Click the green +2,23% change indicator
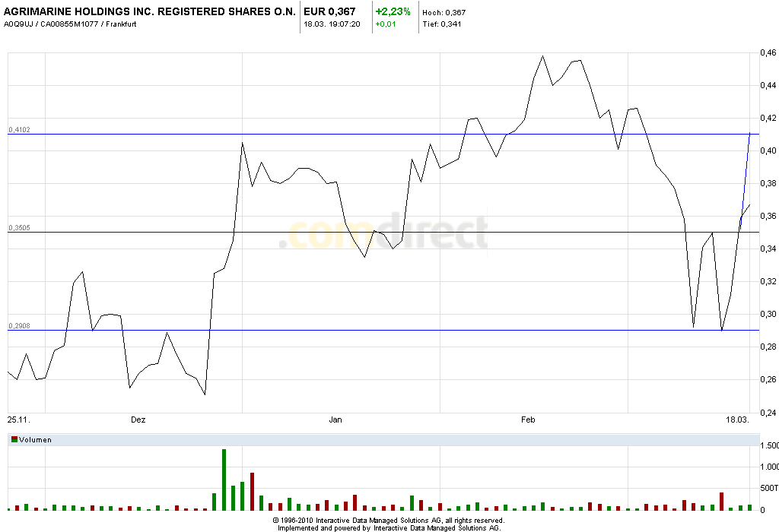Viewport: 779px width, 532px height. (x=394, y=11)
